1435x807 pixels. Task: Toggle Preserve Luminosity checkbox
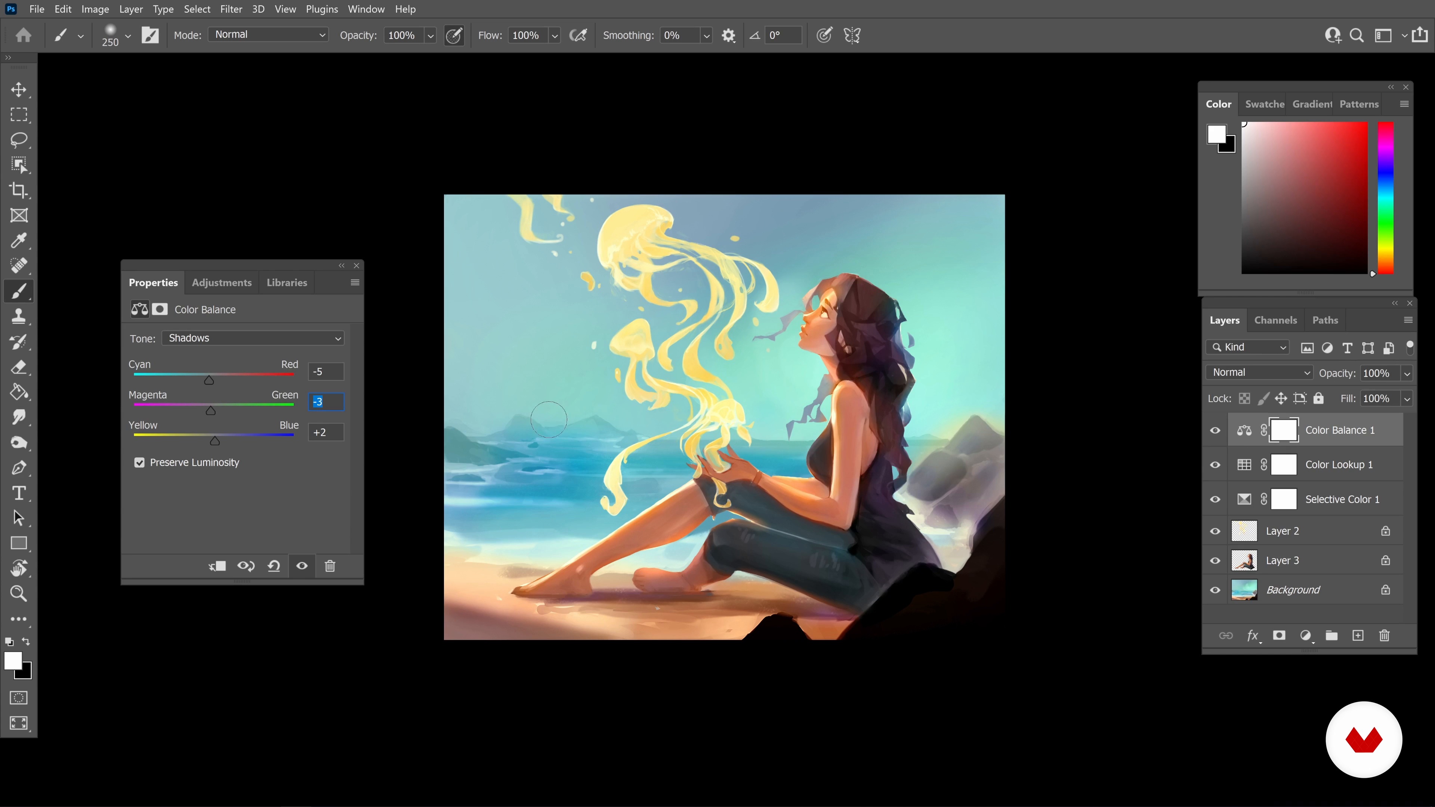coord(139,462)
